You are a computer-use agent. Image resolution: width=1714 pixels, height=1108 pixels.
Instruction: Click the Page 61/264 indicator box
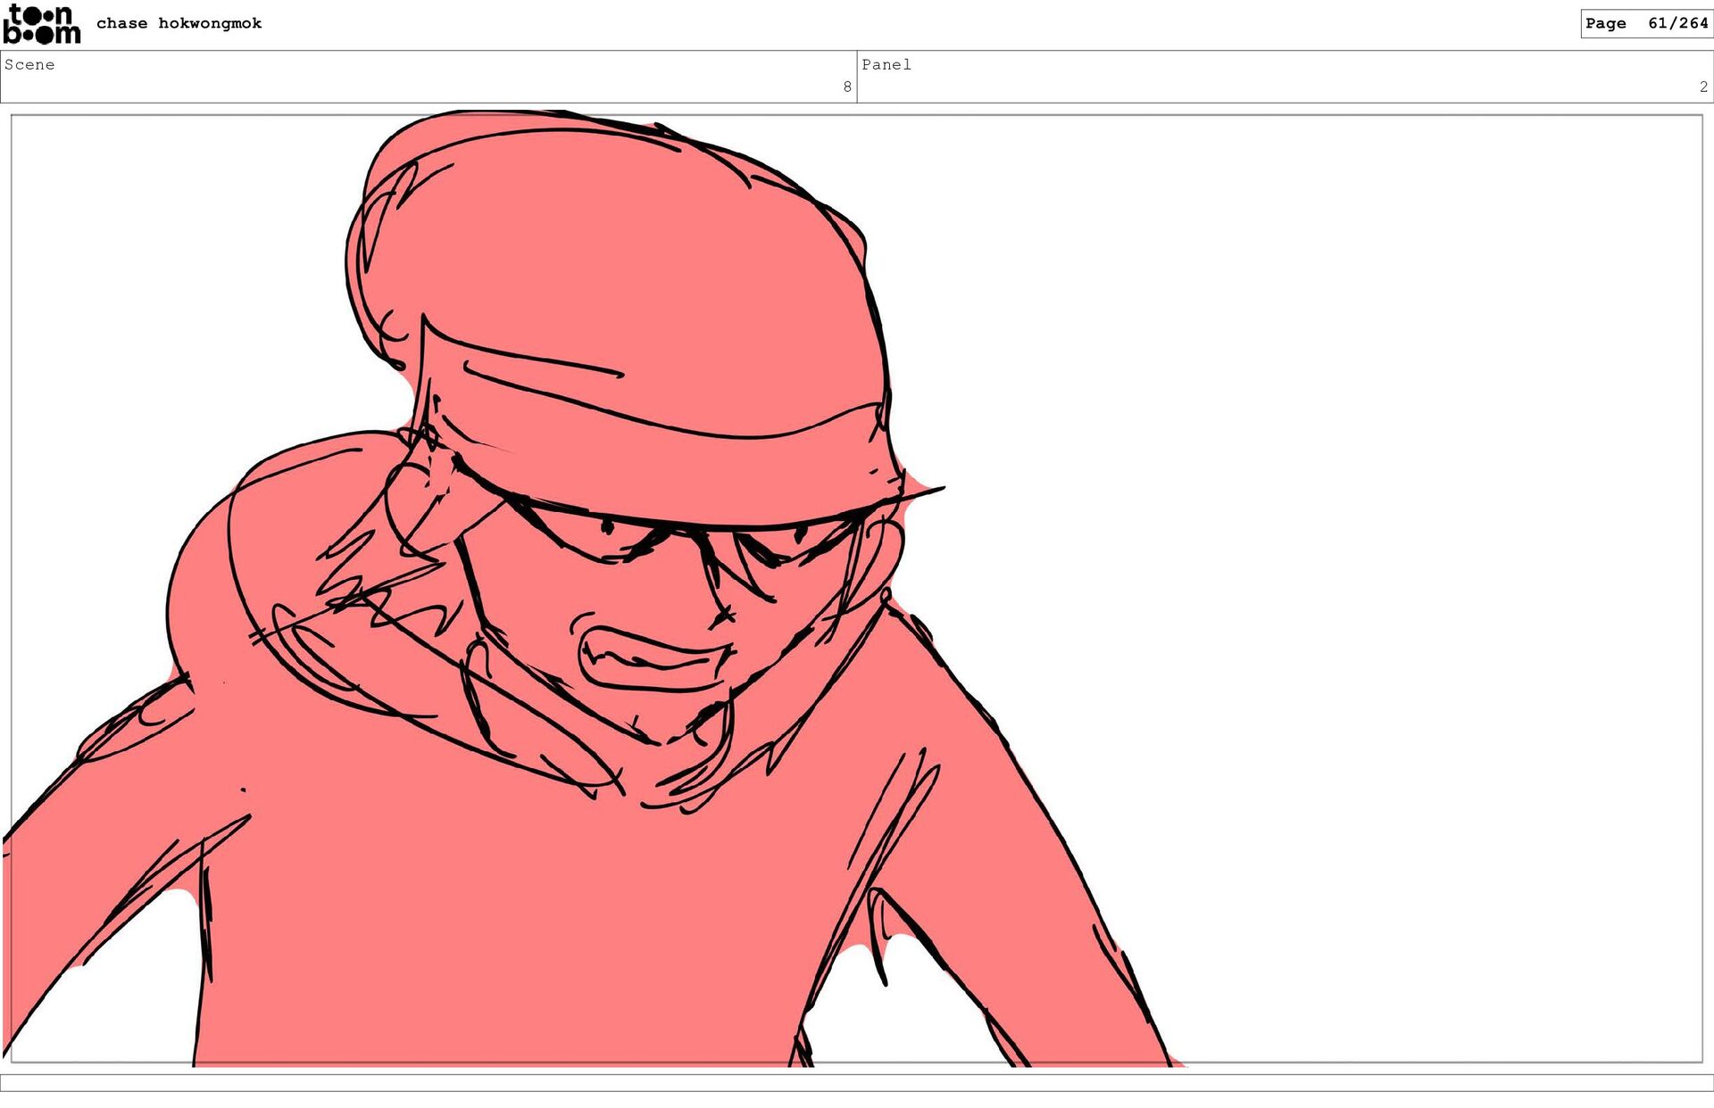coord(1645,23)
